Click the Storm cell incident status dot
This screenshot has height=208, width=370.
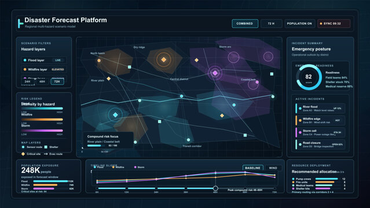pyautogui.click(x=300, y=132)
